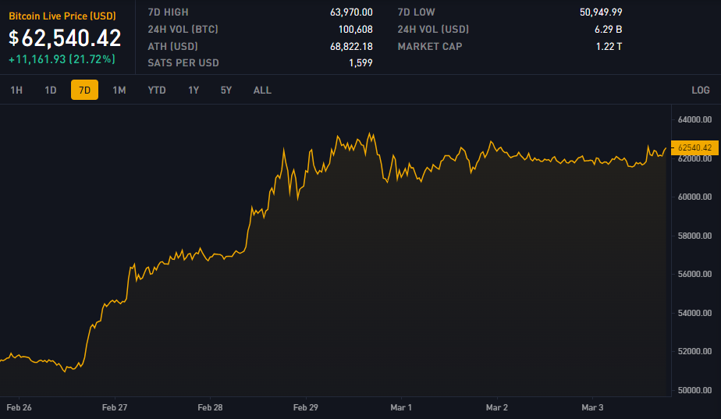Click the Feb 26 date axis label
721x419 pixels.
(x=20, y=407)
